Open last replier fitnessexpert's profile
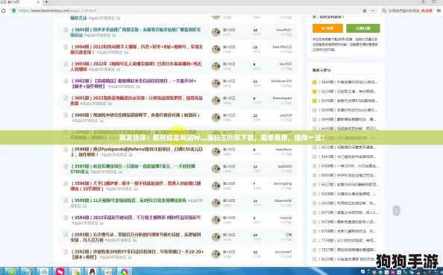 click(282, 98)
